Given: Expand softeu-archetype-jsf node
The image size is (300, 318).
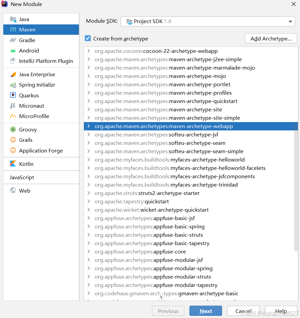Looking at the screenshot, I should [89, 134].
